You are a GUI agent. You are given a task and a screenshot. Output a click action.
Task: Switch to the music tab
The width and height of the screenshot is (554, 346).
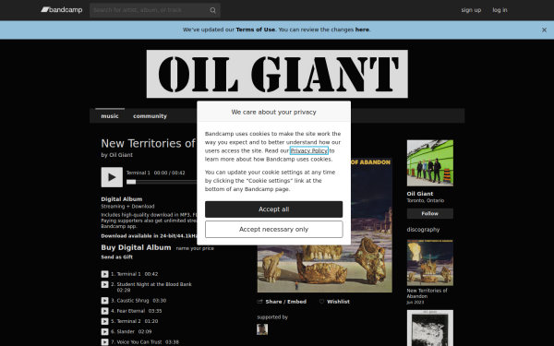point(110,116)
